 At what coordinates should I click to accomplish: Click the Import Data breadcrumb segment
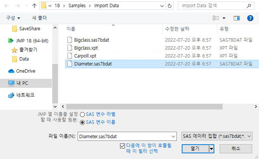(x=106, y=6)
